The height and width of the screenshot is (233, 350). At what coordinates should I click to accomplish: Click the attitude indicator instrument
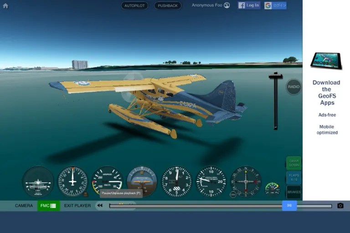pyautogui.click(x=142, y=182)
